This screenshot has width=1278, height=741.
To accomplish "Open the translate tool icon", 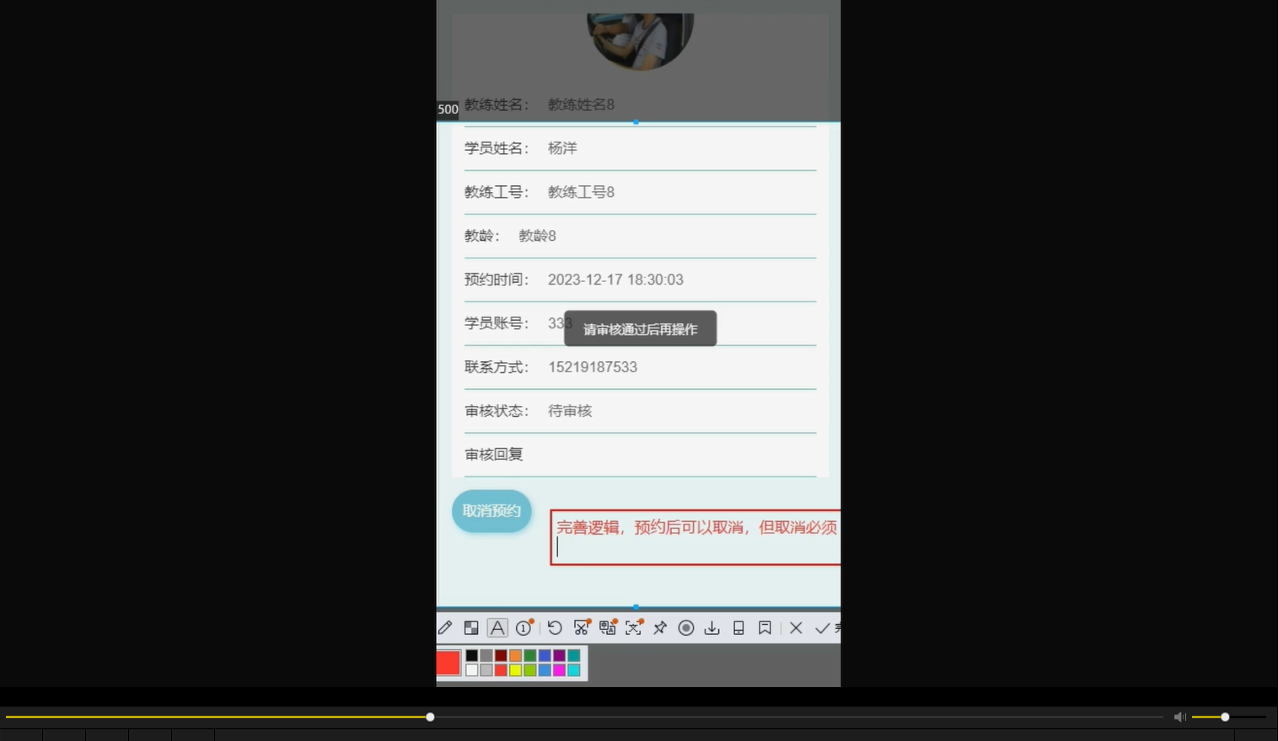I will 607,627.
